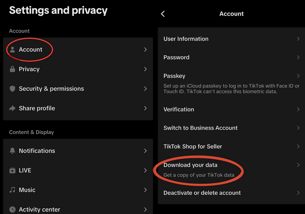Select Download your data option
This screenshot has width=305, height=214.
click(190, 165)
